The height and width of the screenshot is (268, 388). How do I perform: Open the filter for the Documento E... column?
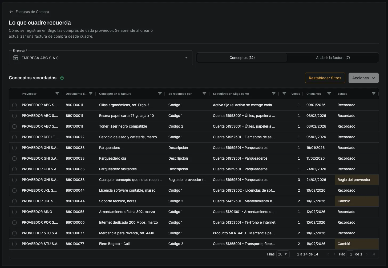pyautogui.click(x=91, y=94)
